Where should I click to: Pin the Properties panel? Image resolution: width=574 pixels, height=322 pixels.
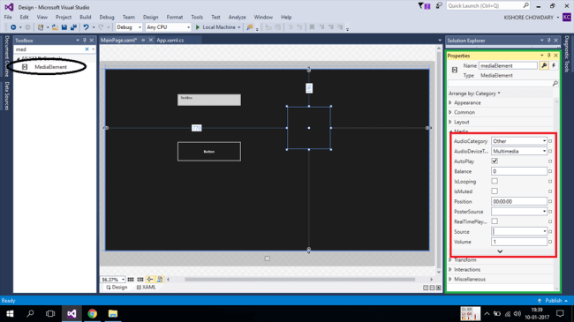[x=548, y=56]
